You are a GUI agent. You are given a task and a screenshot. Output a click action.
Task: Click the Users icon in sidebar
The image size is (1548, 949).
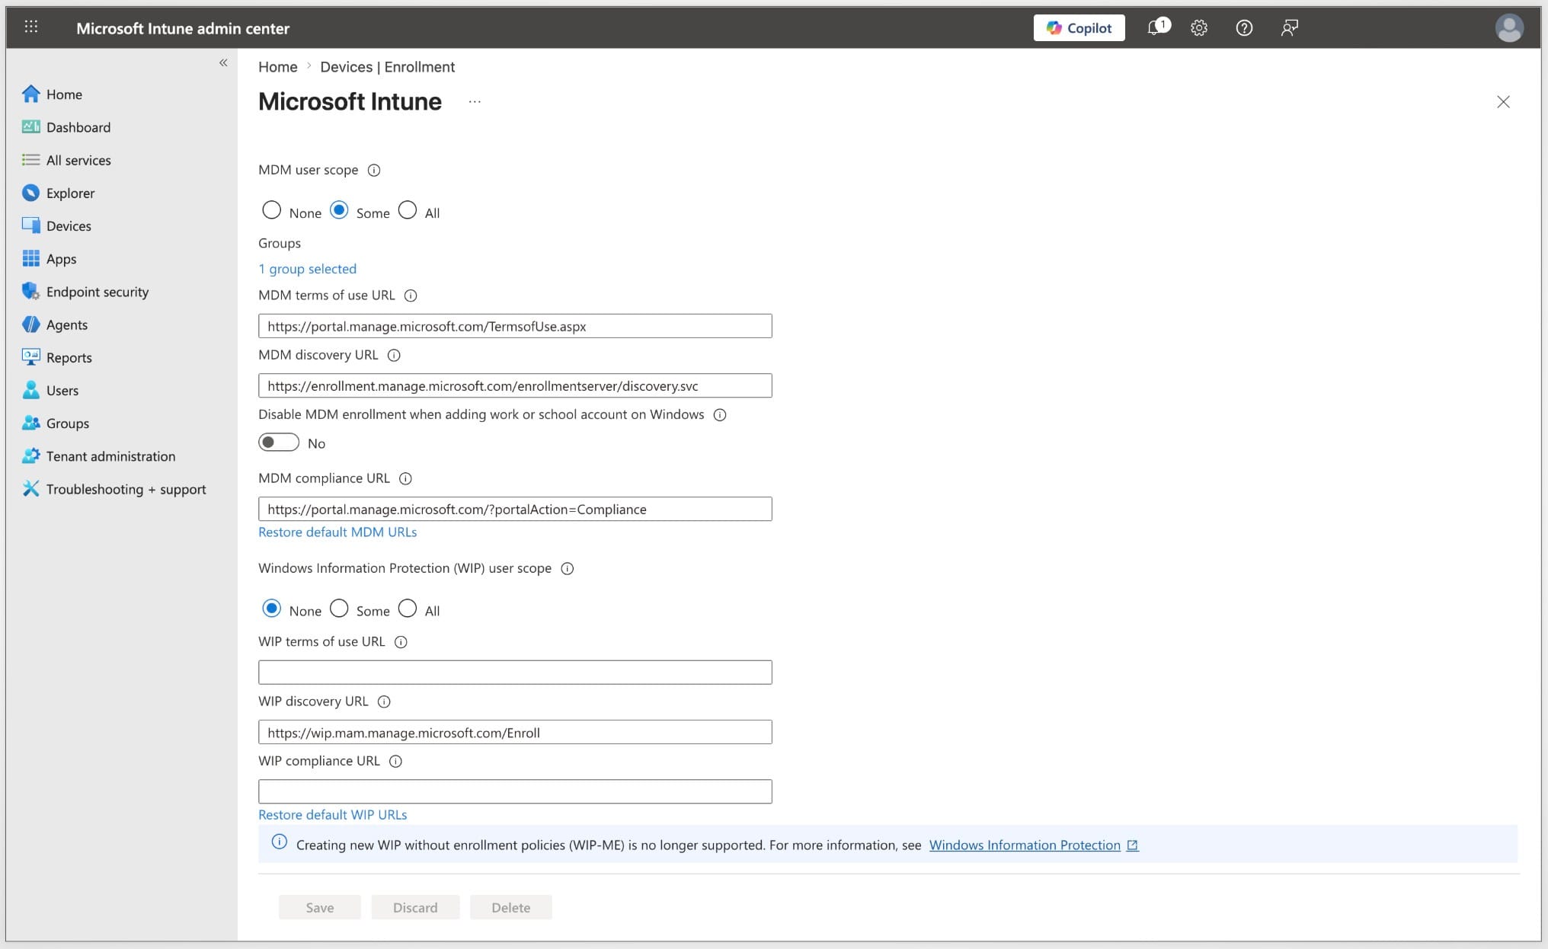31,390
